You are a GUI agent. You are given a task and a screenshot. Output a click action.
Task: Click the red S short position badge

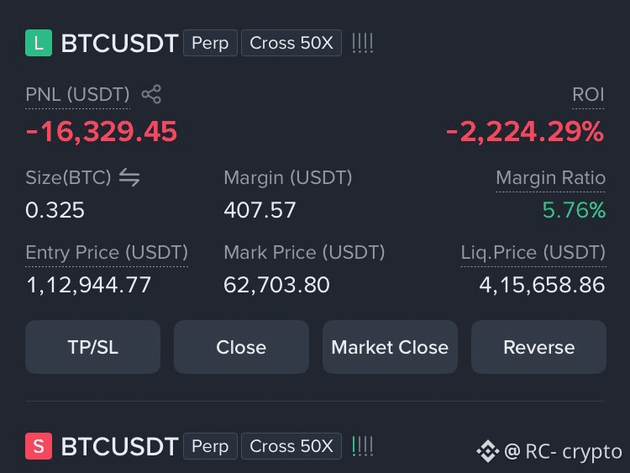(x=39, y=446)
